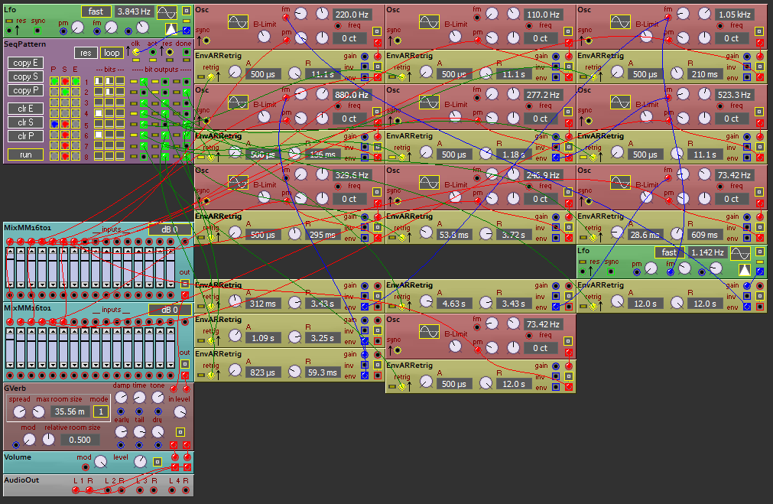Viewport: 773px width, 504px height.
Task: Open the dB 0 selector on the upper MixMM16to1
Action: pos(170,229)
